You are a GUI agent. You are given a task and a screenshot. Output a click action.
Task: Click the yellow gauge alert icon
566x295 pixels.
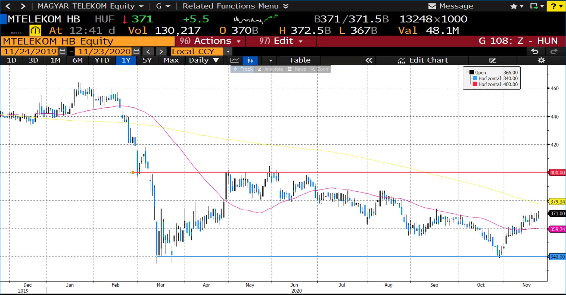point(35,30)
